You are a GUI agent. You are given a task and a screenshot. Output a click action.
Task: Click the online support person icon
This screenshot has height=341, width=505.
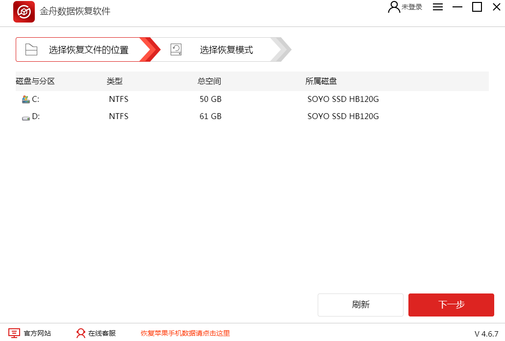(x=80, y=333)
